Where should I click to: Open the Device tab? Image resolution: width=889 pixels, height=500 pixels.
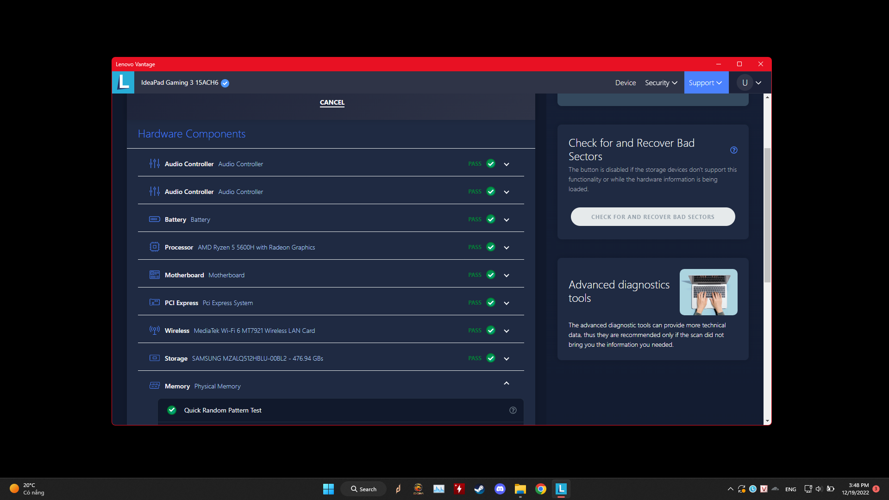point(625,83)
